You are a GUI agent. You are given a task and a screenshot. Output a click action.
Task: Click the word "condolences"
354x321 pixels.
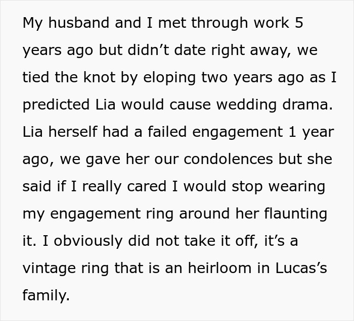point(228,159)
